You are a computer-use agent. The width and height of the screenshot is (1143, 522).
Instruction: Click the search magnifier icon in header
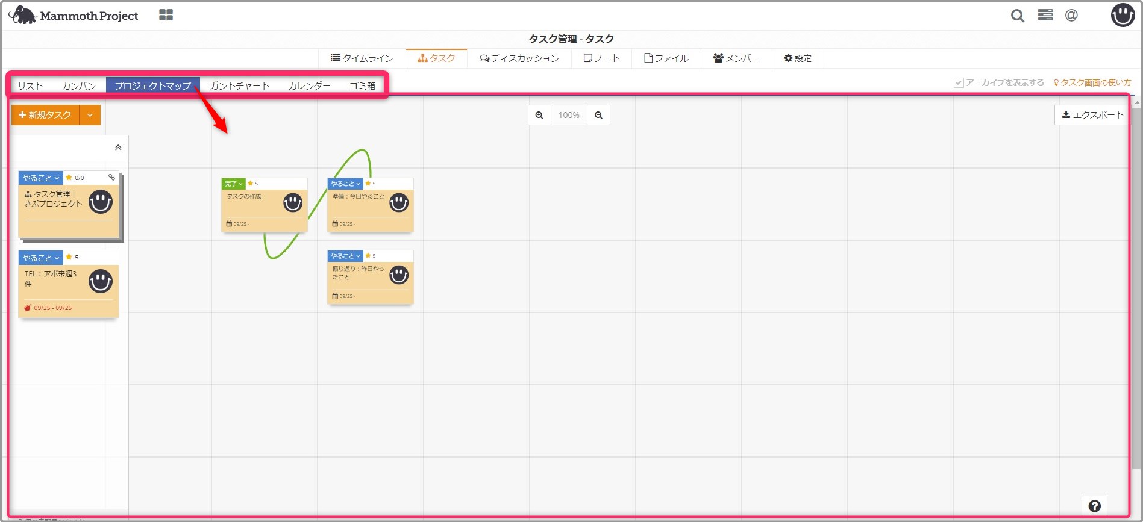click(x=1017, y=16)
